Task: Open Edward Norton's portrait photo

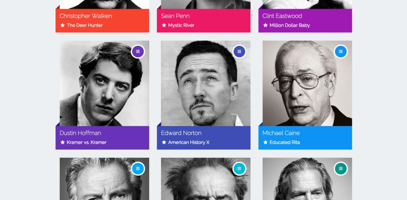Action: 205,83
